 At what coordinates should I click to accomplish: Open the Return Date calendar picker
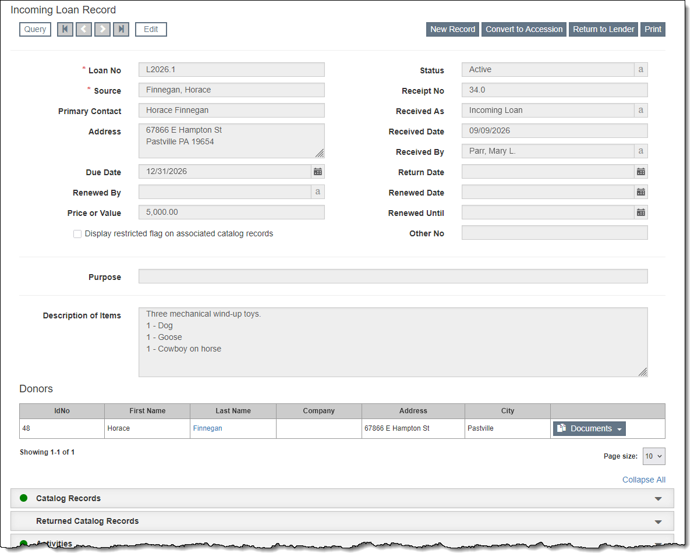click(x=640, y=172)
